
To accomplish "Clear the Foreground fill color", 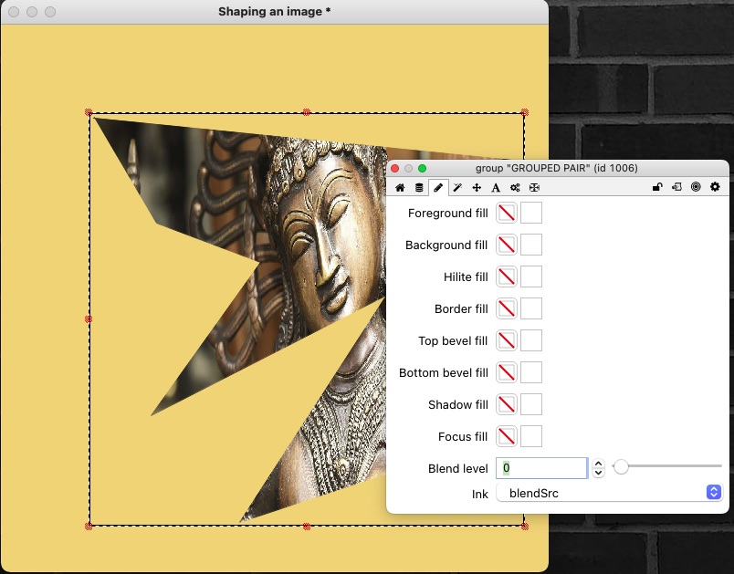I will (507, 214).
